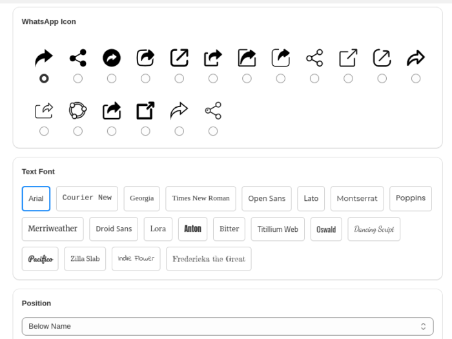Choose the Fredericka the Great font
452x339 pixels.
coord(209,259)
